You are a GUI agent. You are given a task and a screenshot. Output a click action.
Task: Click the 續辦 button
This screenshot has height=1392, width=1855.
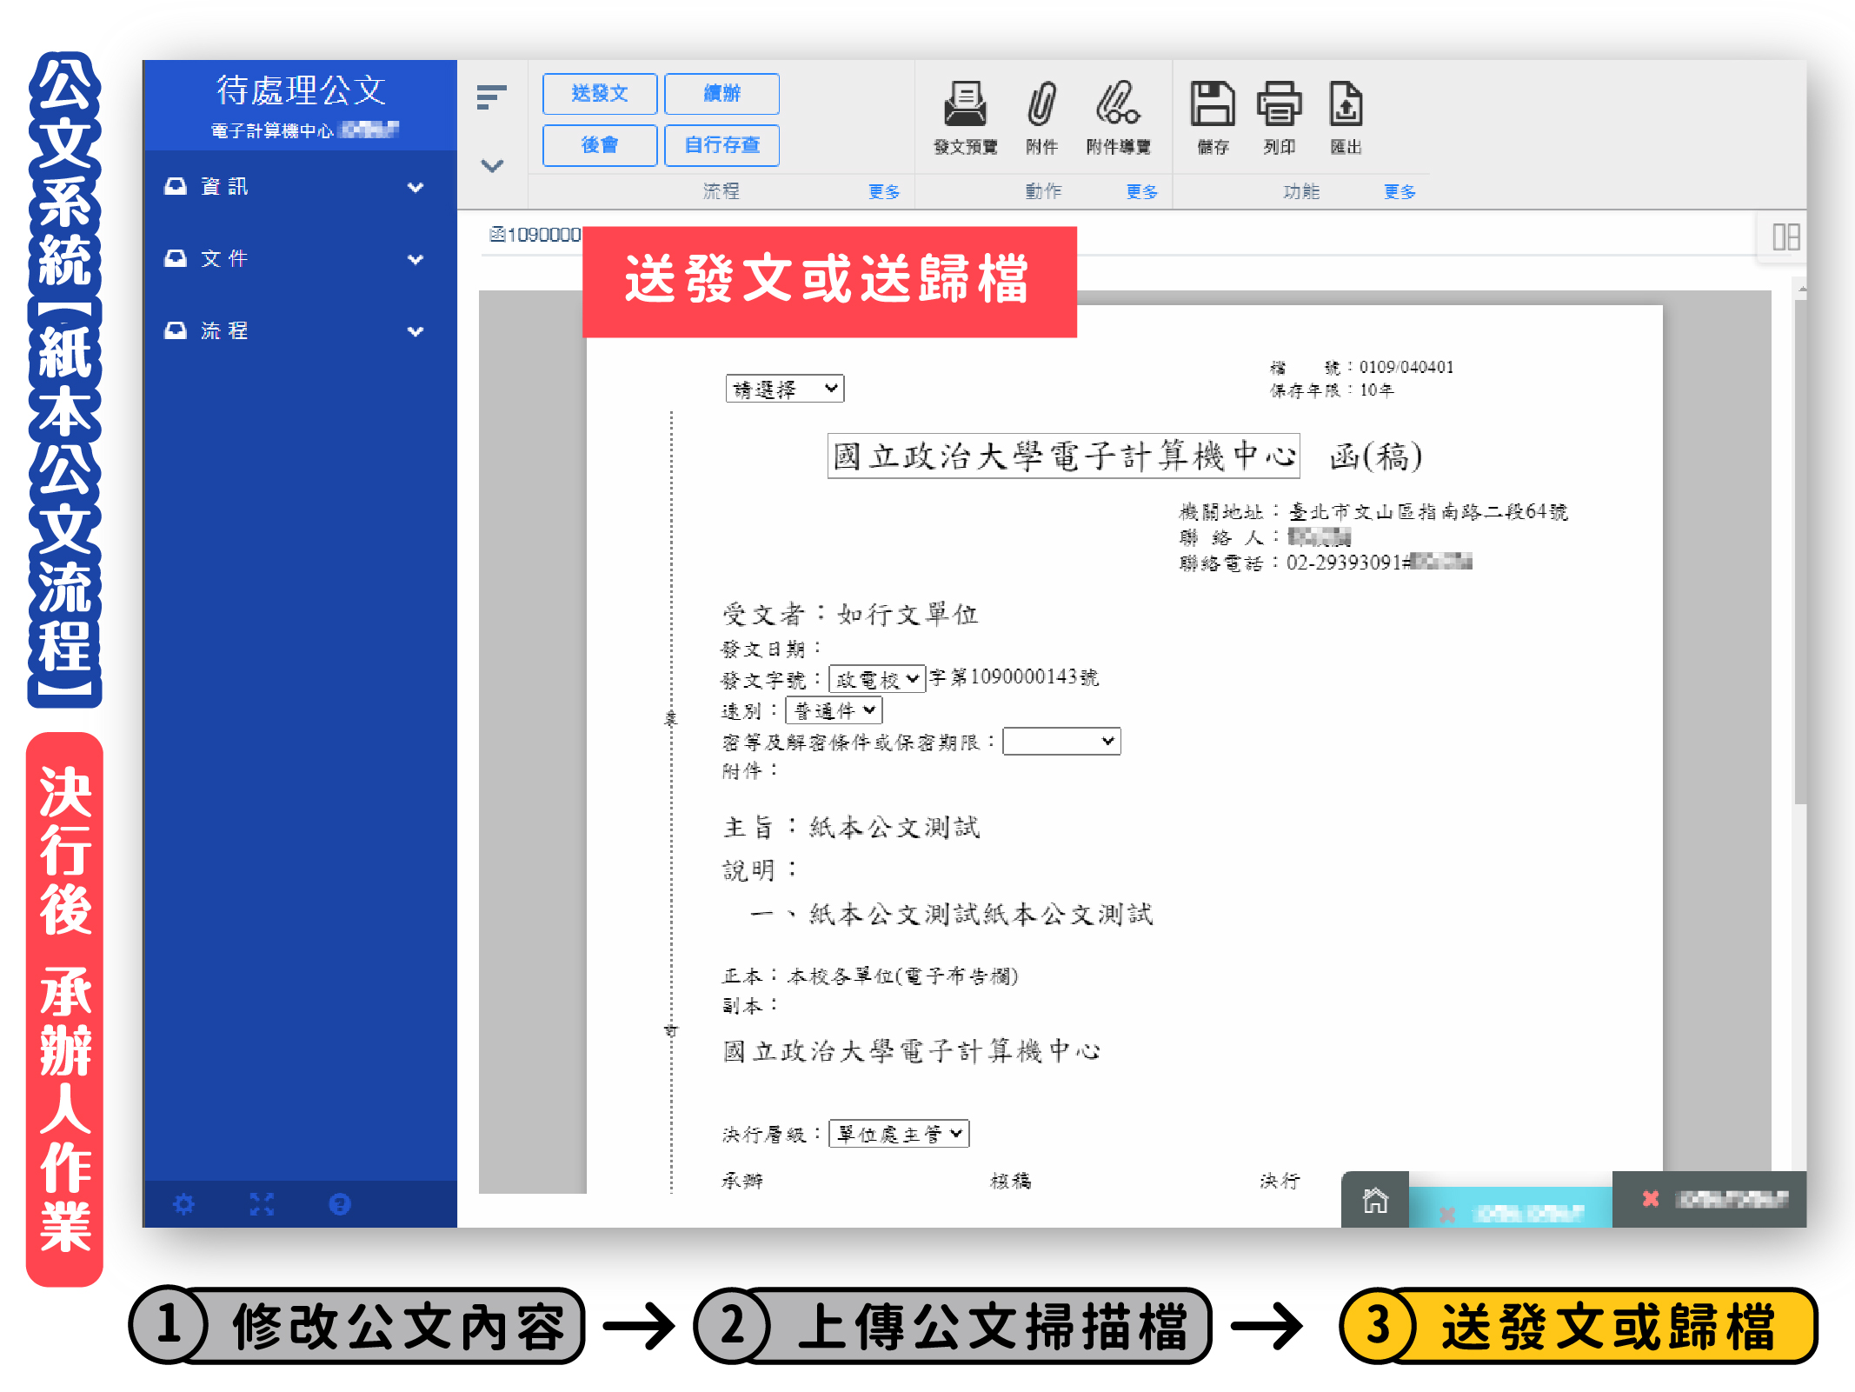click(x=721, y=94)
